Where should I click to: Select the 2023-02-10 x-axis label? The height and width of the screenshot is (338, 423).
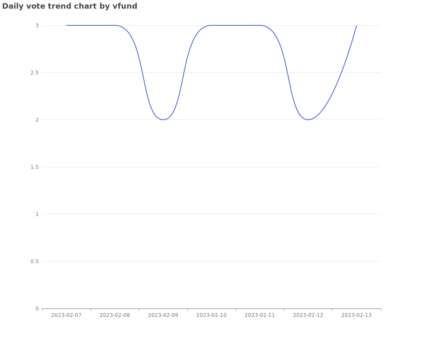tap(211, 315)
